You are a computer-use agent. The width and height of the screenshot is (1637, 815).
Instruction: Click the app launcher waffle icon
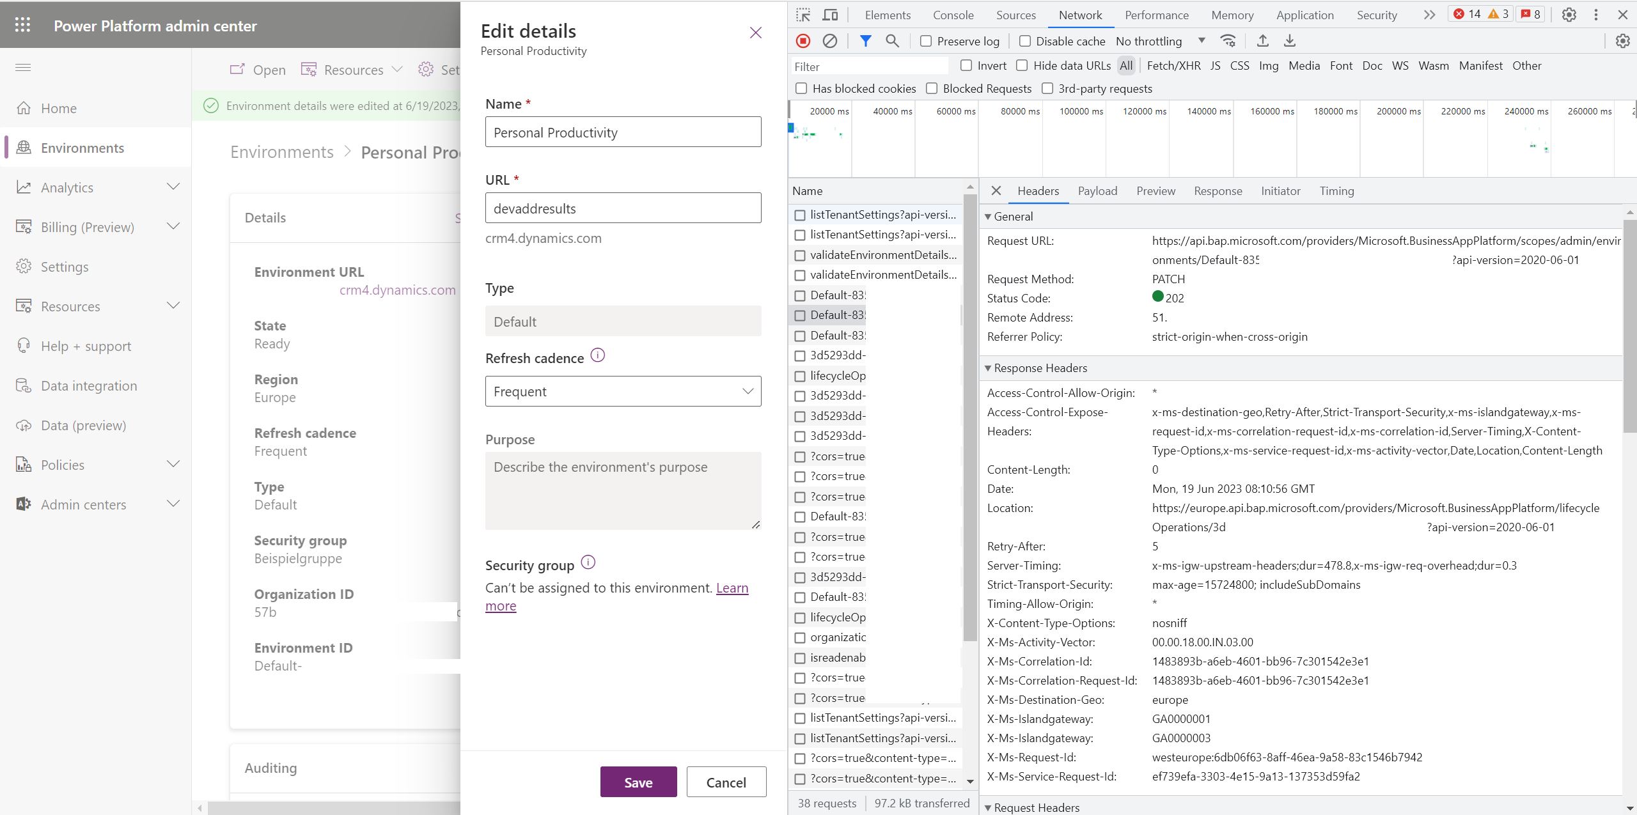[x=22, y=25]
